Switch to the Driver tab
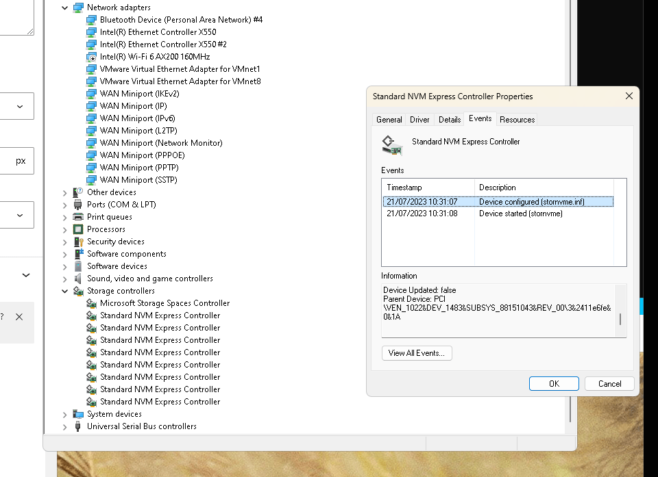Viewport: 658px width, 477px height. (419, 120)
